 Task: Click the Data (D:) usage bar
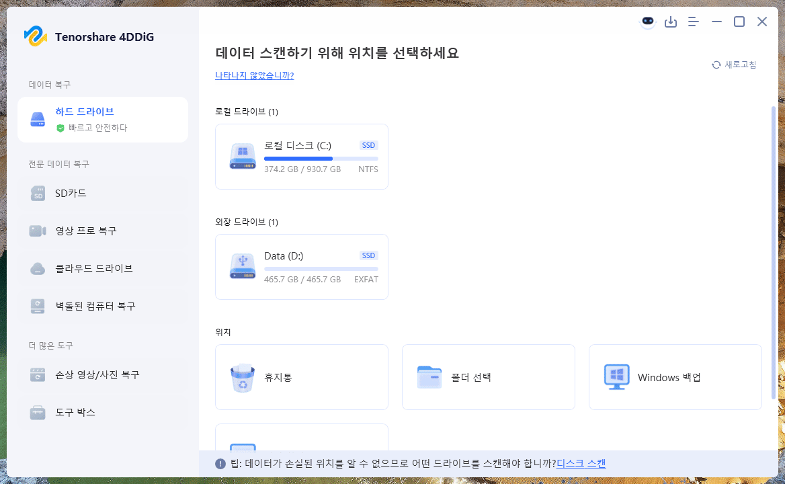(x=321, y=269)
